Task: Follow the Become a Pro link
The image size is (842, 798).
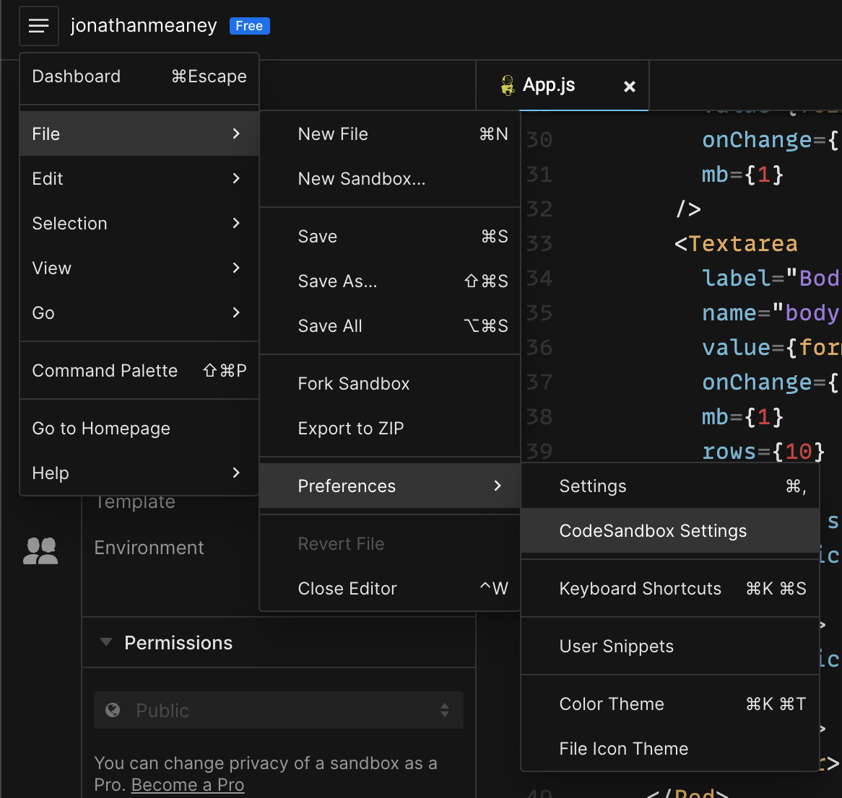Action: [x=188, y=784]
